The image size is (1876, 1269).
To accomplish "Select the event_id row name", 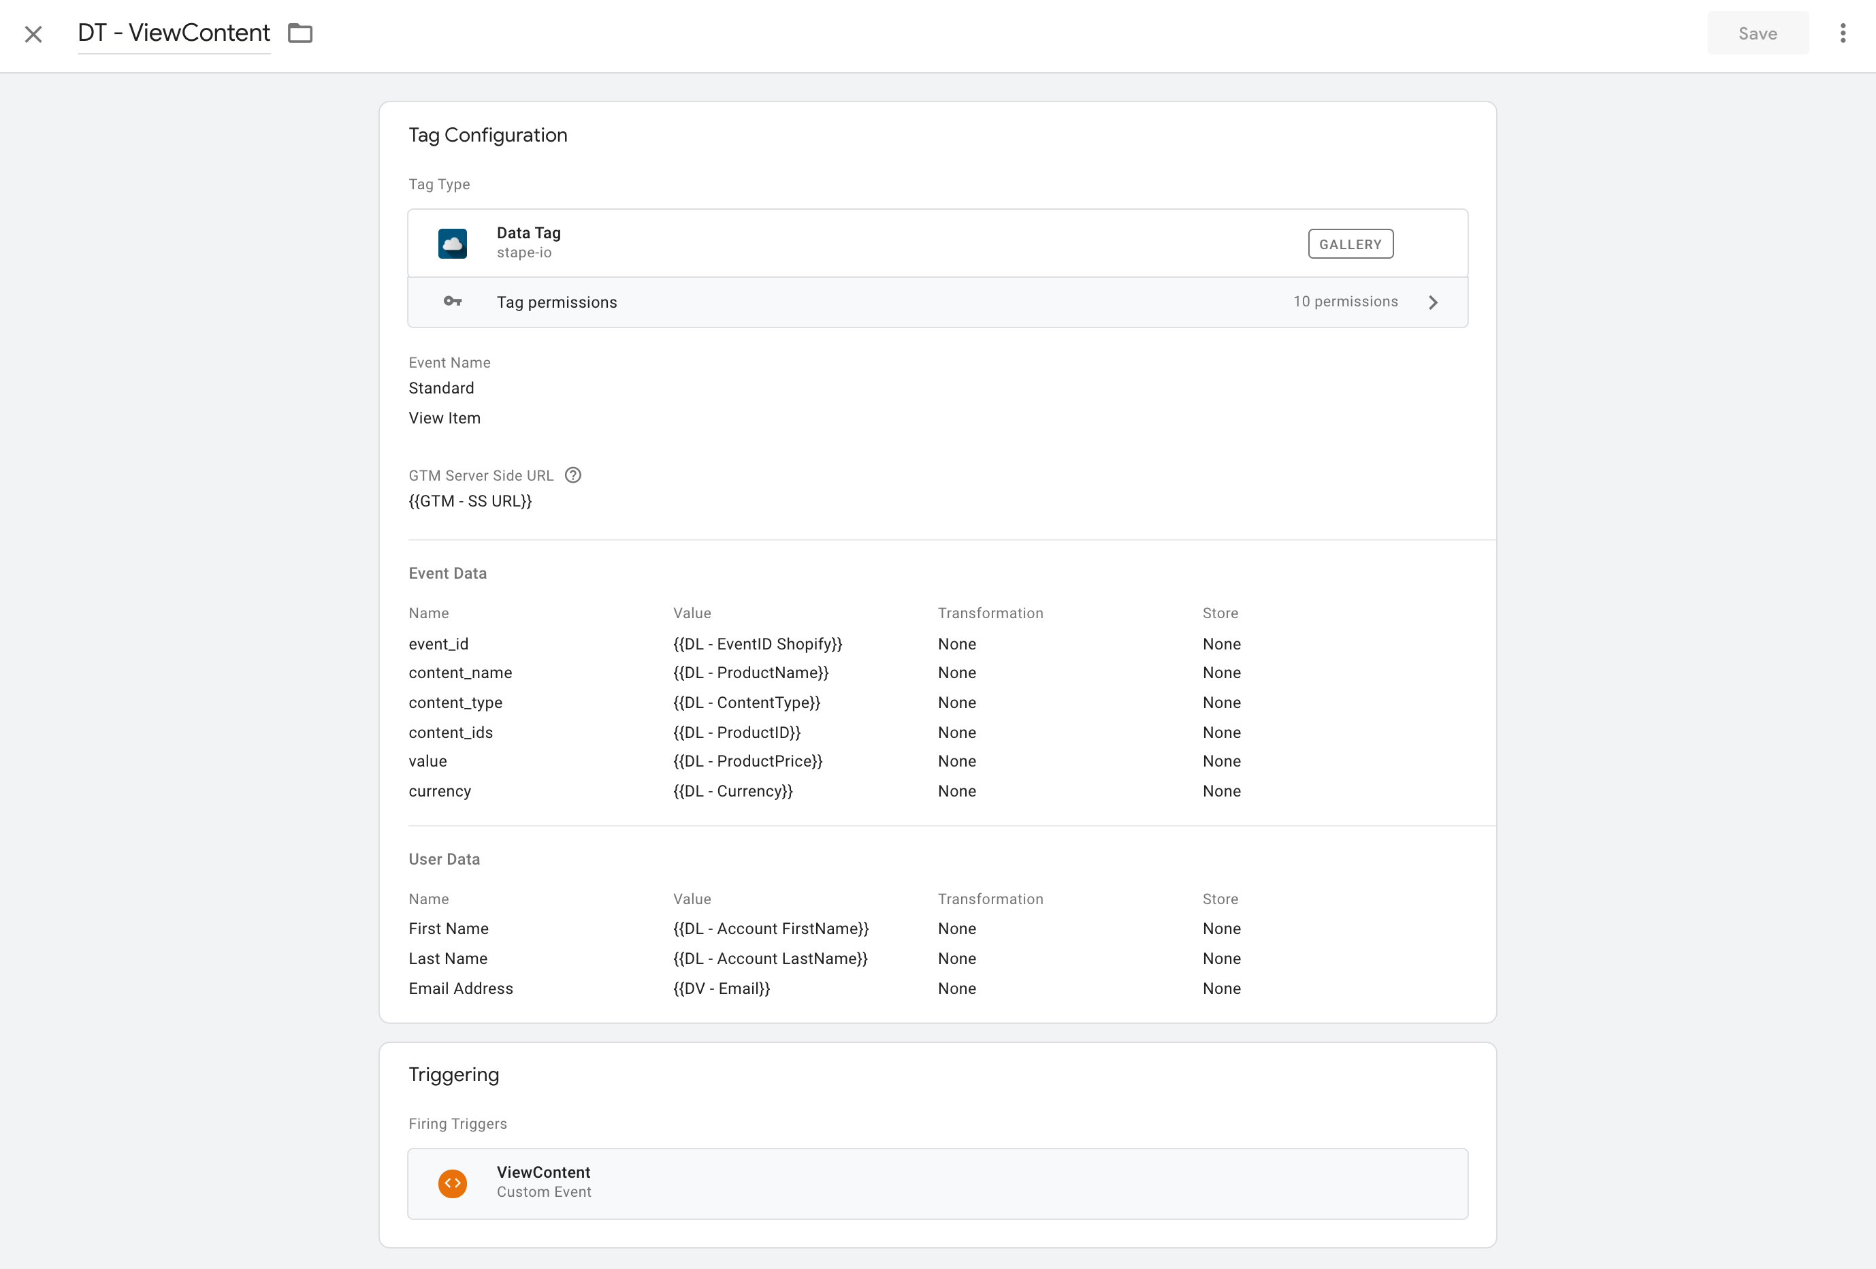I will click(x=438, y=644).
